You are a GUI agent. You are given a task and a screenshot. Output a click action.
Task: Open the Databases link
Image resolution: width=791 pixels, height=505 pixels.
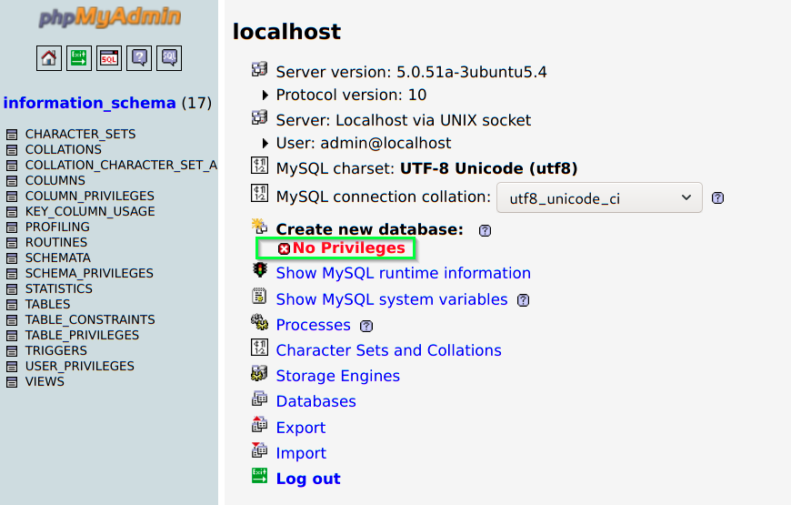(315, 401)
